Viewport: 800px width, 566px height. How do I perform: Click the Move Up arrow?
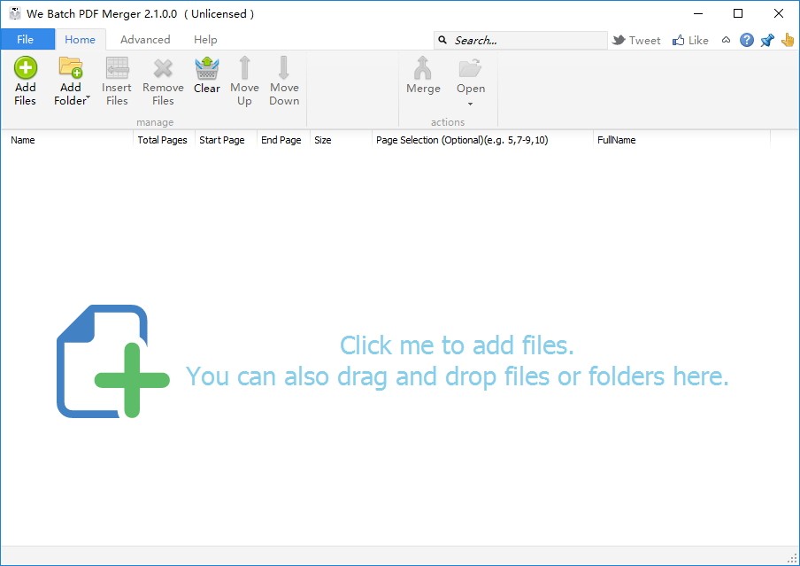244,67
